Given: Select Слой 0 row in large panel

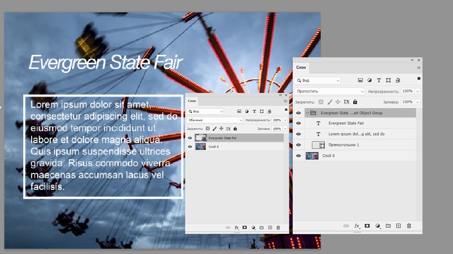Looking at the screenshot, I should coord(360,156).
